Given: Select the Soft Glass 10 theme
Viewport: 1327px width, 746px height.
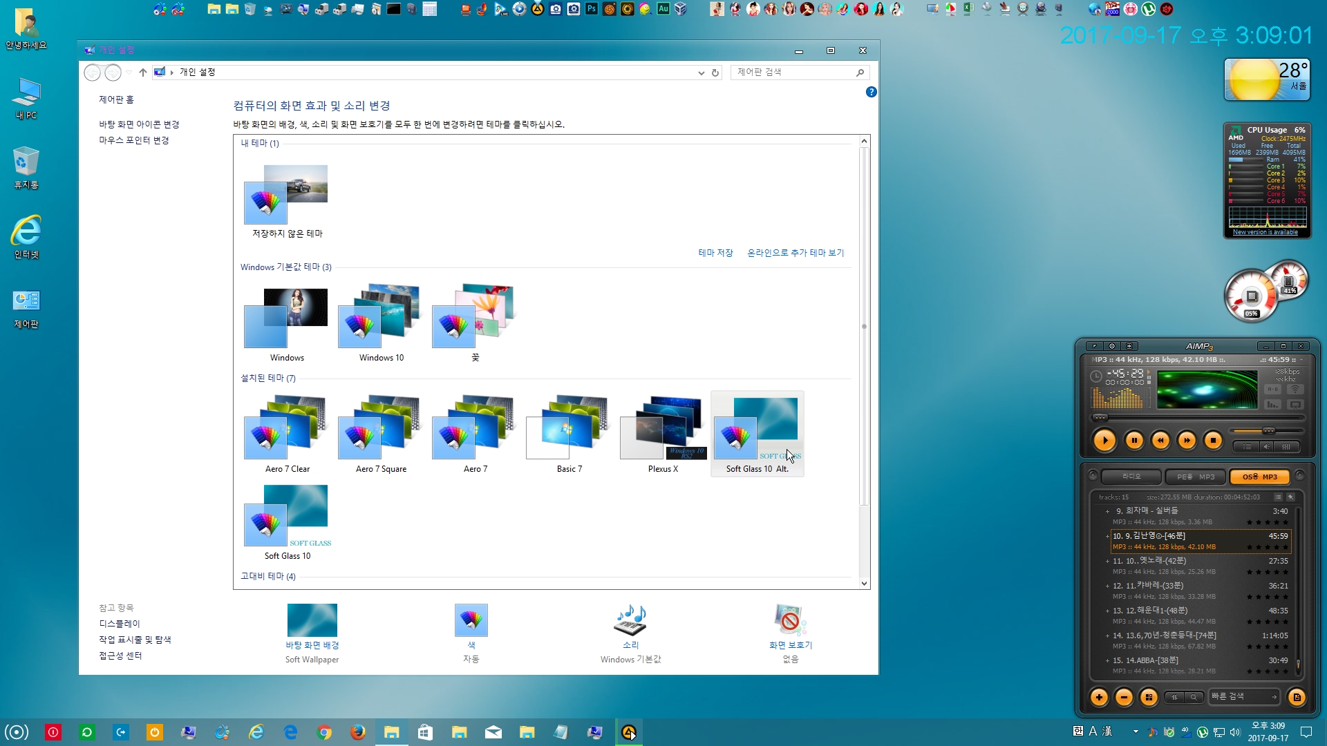Looking at the screenshot, I should coord(287,519).
